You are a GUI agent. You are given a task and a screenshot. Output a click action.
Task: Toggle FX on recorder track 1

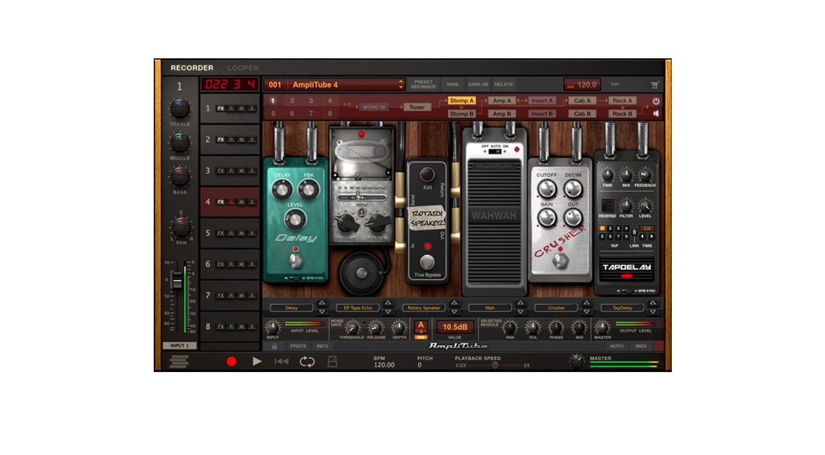point(221,109)
